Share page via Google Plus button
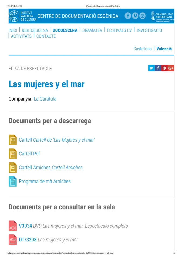The image size is (183, 259). (x=171, y=68)
